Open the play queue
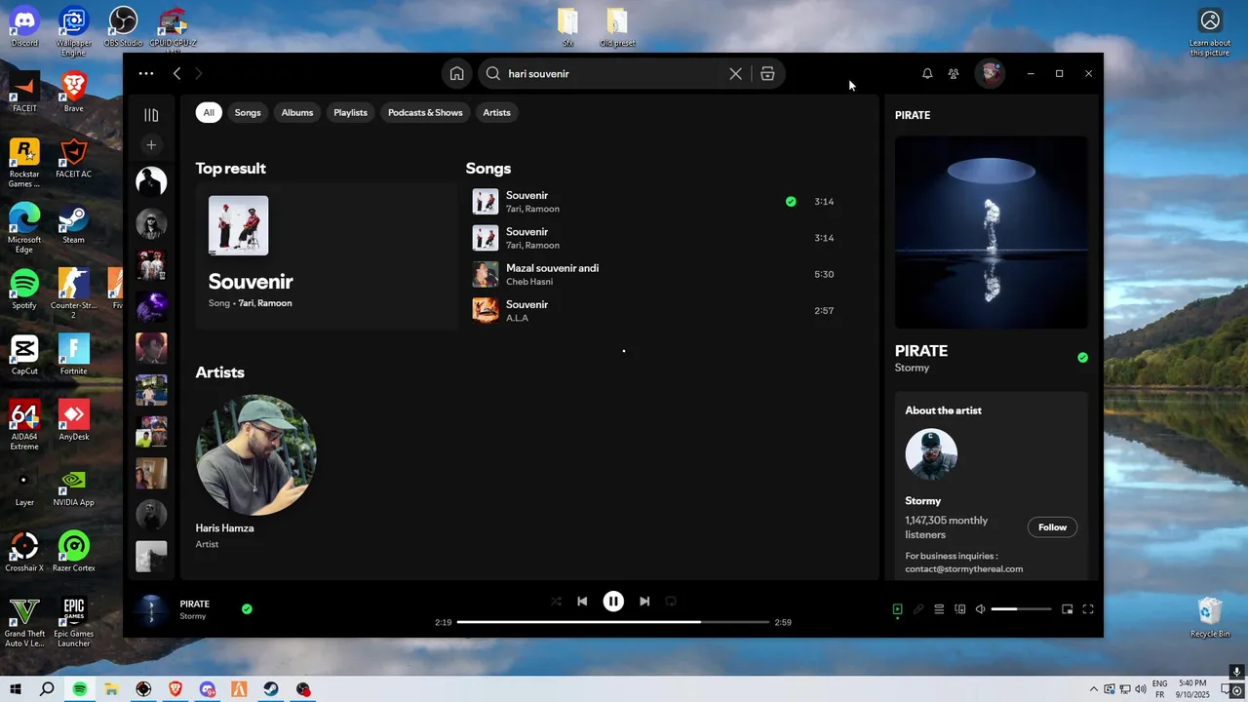1248x702 pixels. 939,609
